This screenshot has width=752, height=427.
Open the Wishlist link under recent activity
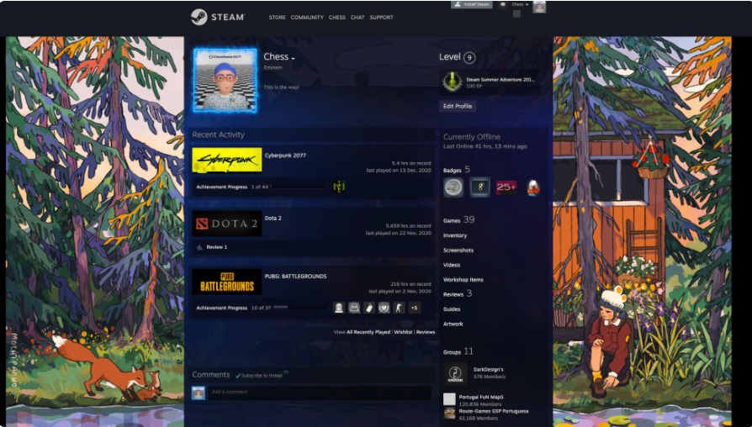pyautogui.click(x=403, y=332)
